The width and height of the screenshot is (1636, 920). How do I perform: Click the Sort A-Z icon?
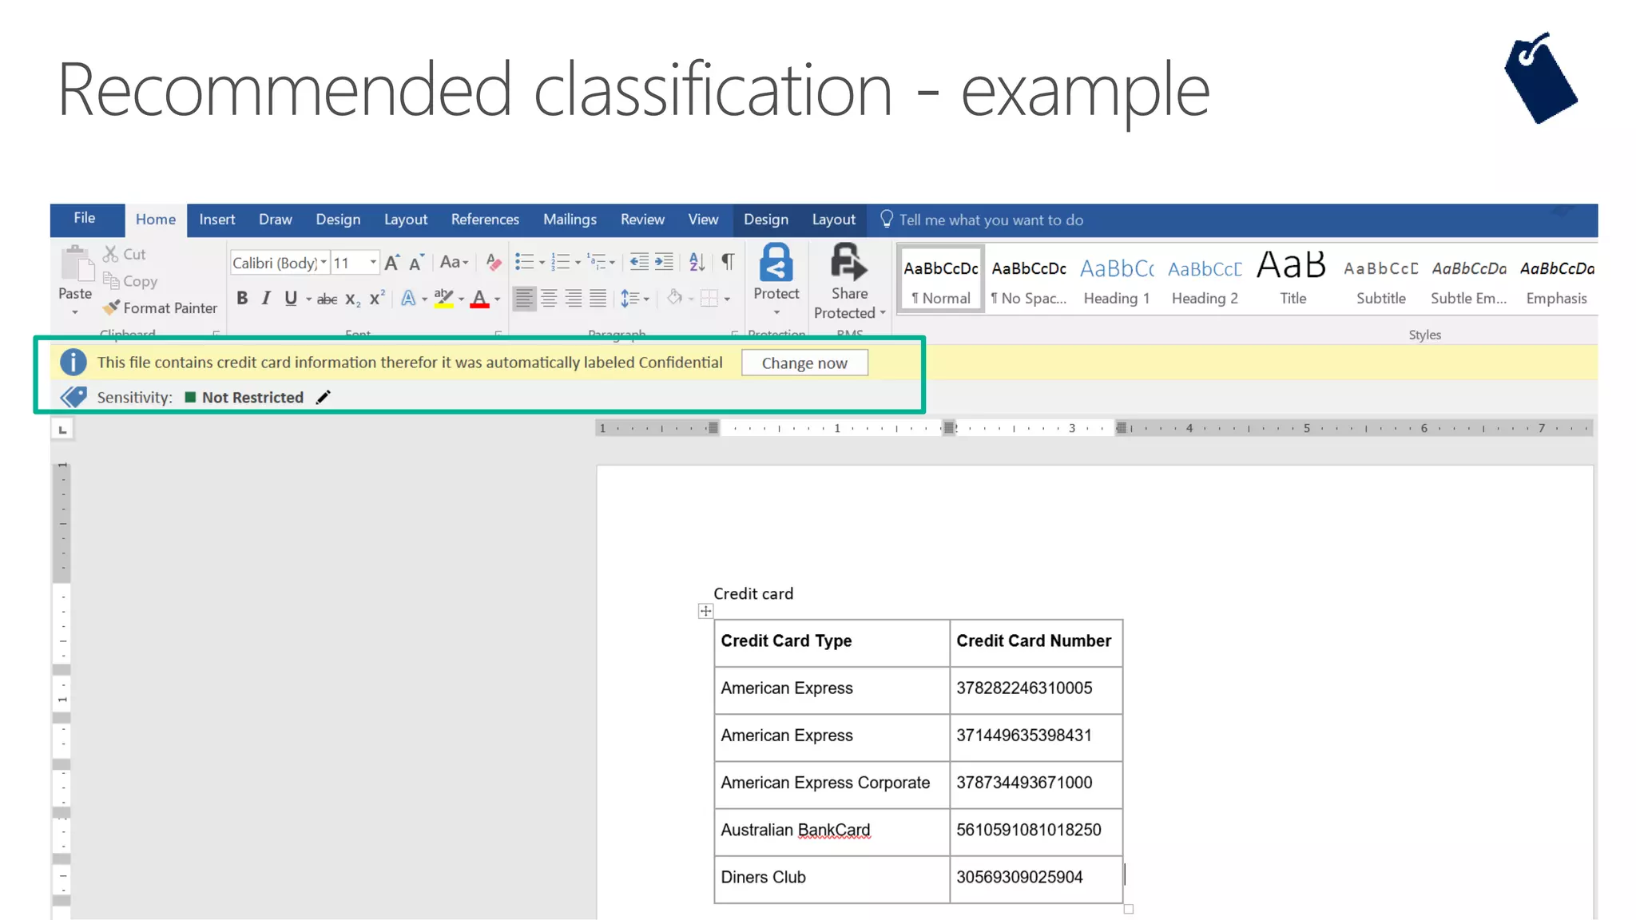tap(697, 262)
